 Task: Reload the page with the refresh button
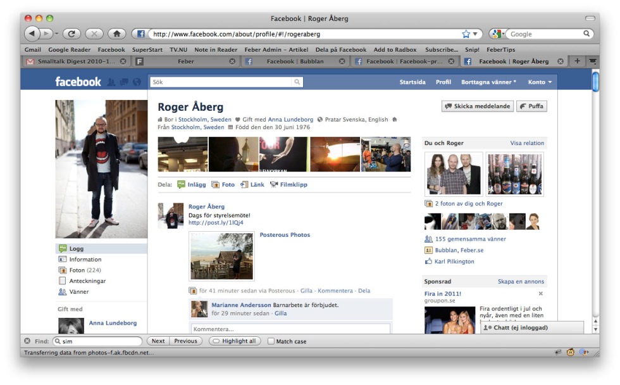(71, 34)
